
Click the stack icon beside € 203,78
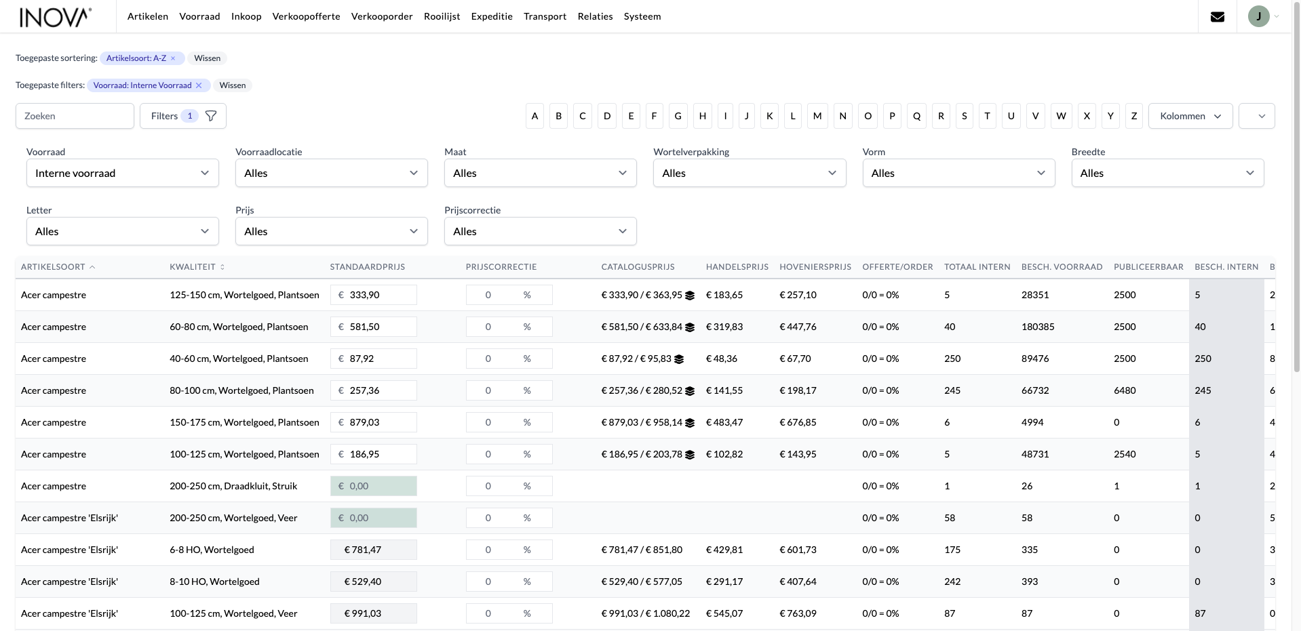pyautogui.click(x=690, y=455)
